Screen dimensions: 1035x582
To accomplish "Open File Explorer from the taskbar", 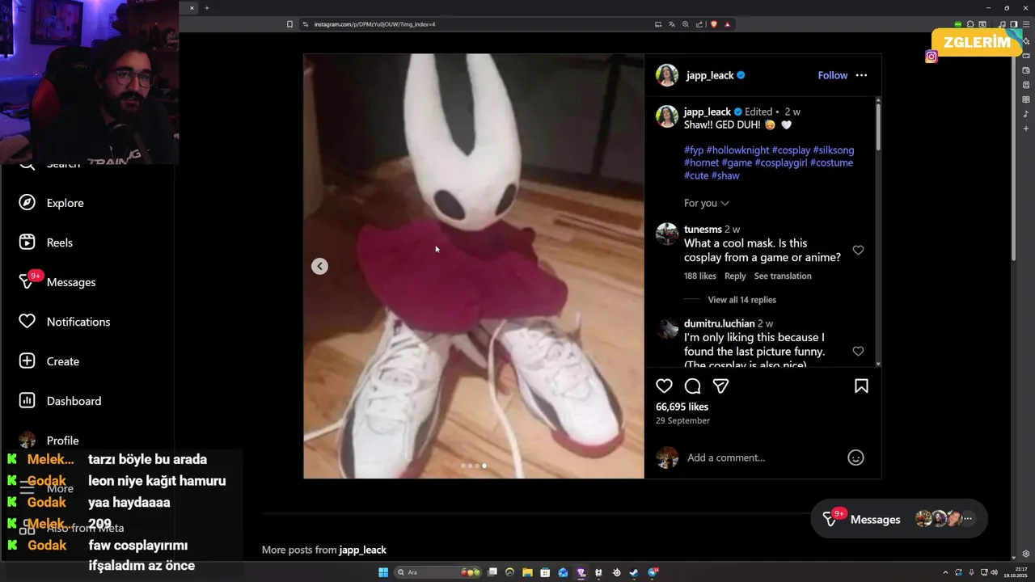I will coord(528,572).
